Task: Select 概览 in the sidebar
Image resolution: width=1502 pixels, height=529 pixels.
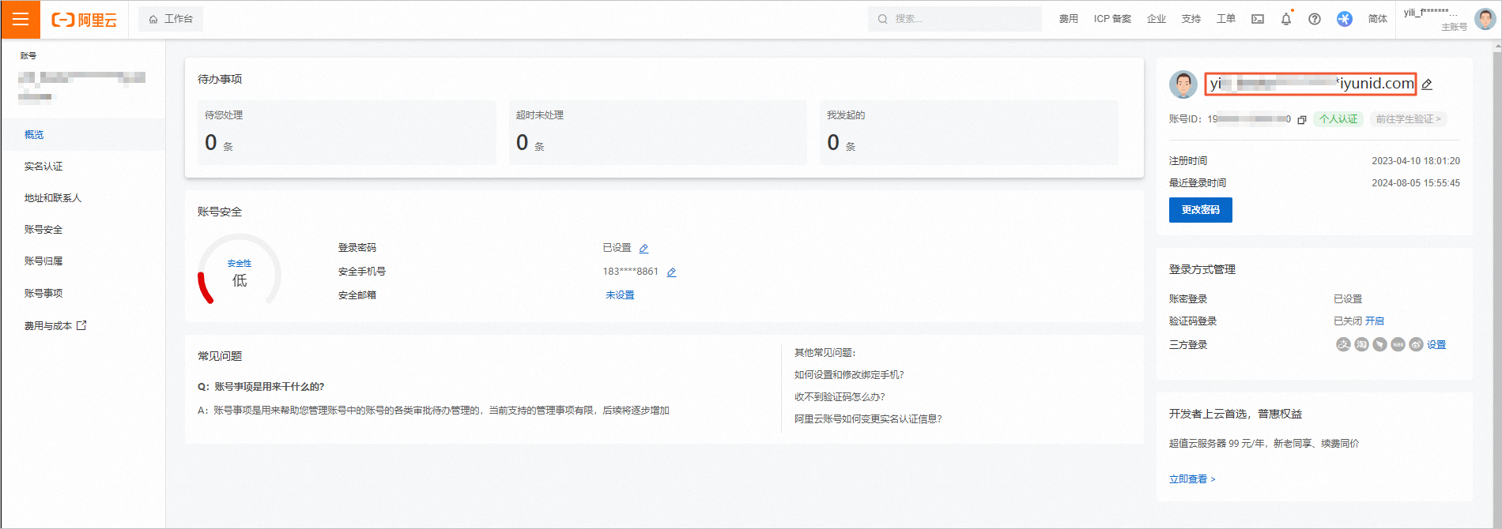Action: [83, 135]
